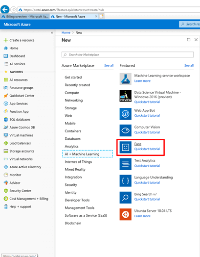Select the New - Microsoft Azure tab
Screen dimensions: 200x257
tap(74, 17)
